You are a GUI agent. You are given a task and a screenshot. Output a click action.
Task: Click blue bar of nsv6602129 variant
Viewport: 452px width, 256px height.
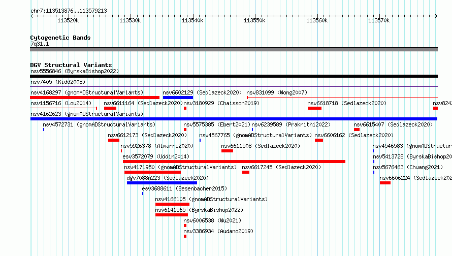point(178,98)
